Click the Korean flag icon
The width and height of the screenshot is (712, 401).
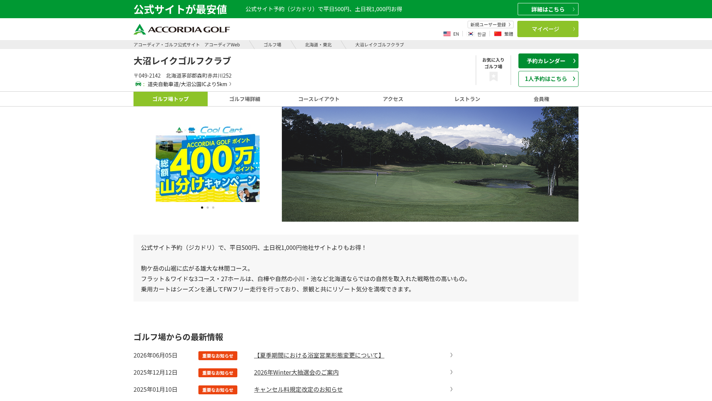coord(471,34)
